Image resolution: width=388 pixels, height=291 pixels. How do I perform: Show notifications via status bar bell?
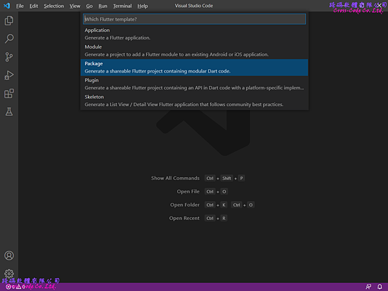[380, 286]
